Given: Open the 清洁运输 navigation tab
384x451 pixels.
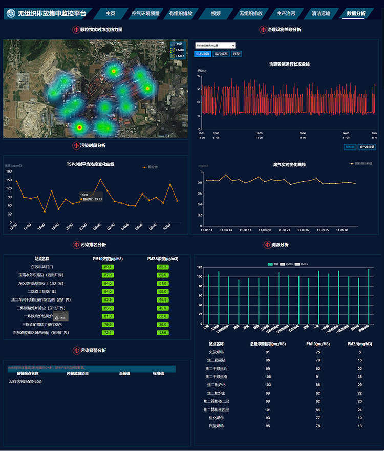Looking at the screenshot, I should point(321,14).
